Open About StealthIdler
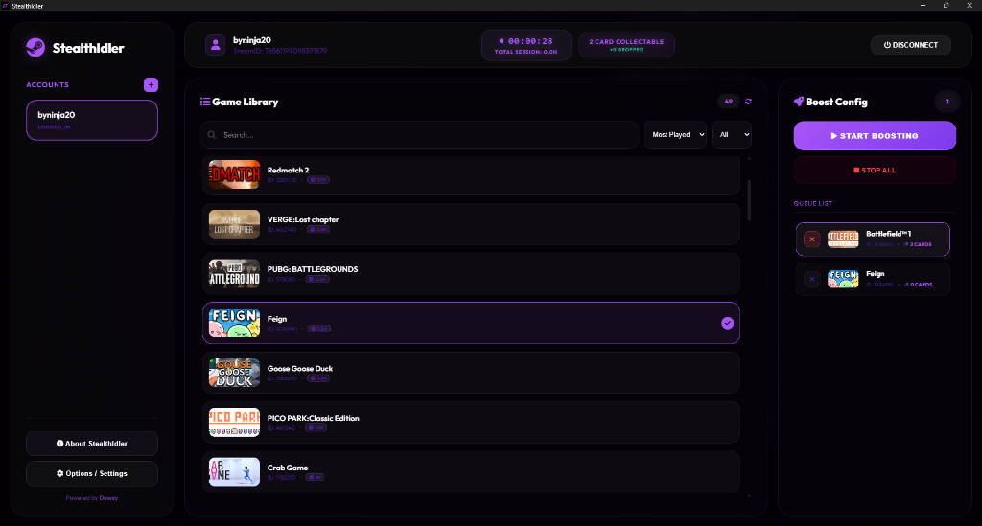The width and height of the screenshot is (982, 526). 92,444
